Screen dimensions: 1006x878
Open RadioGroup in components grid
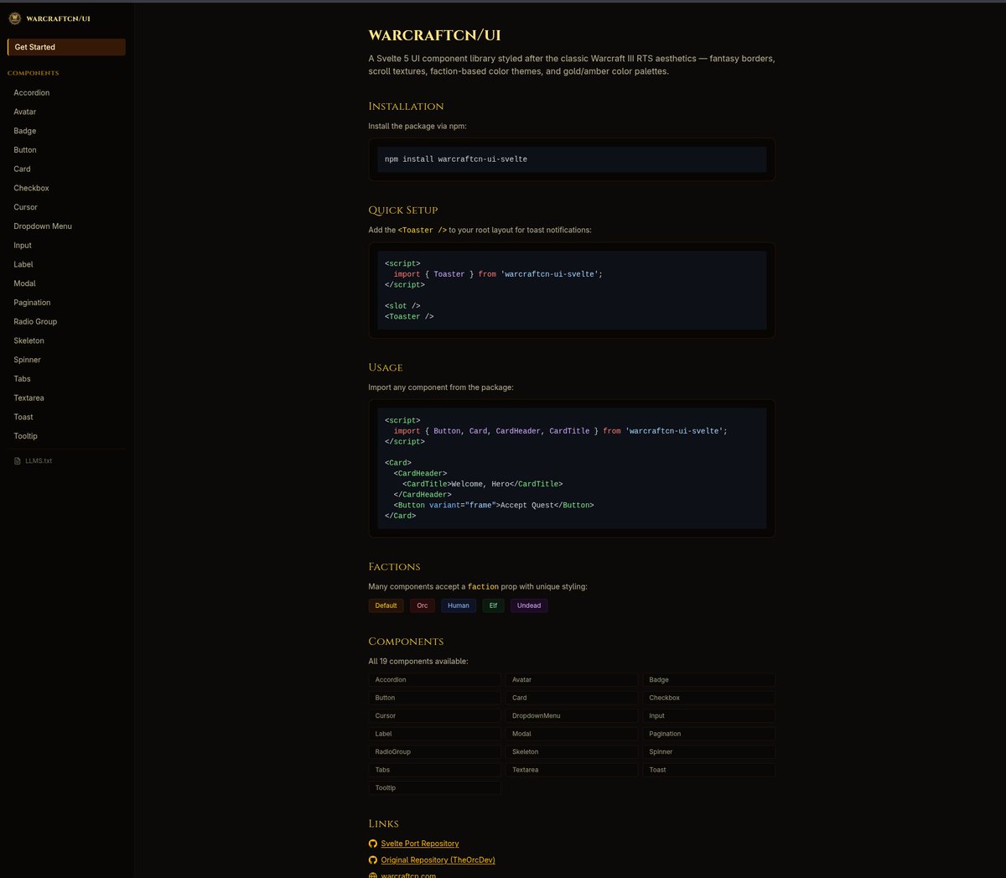tap(435, 752)
